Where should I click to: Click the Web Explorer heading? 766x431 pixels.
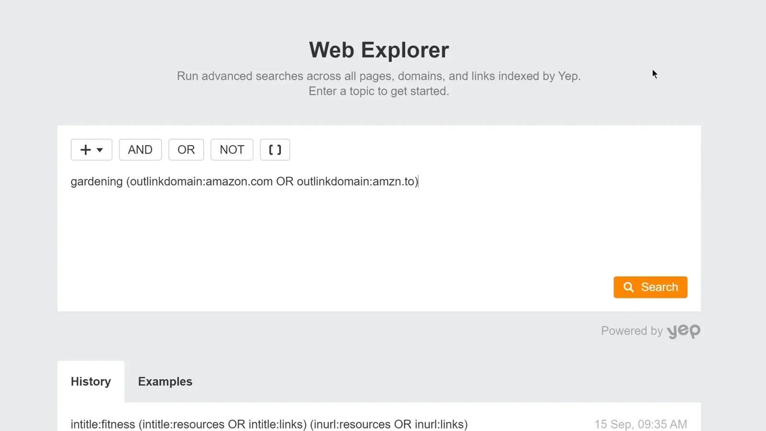[x=379, y=50]
